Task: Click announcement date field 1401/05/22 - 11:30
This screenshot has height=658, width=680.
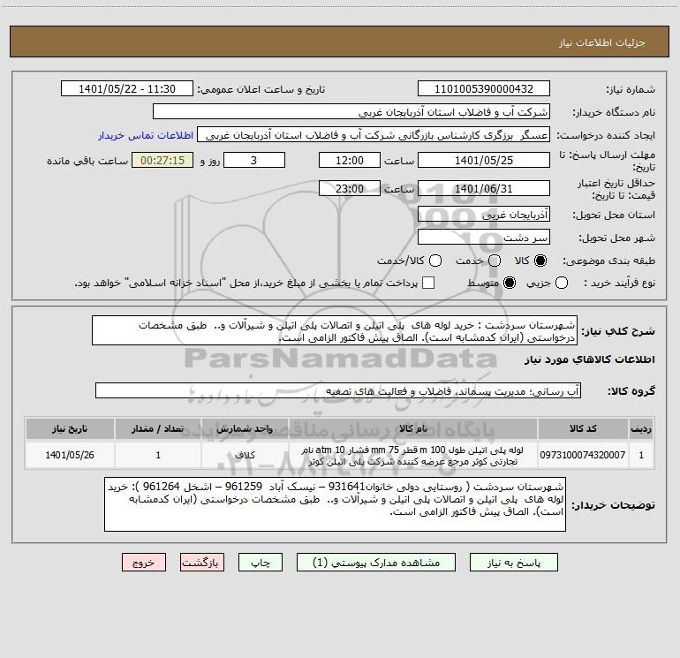Action: [x=127, y=89]
